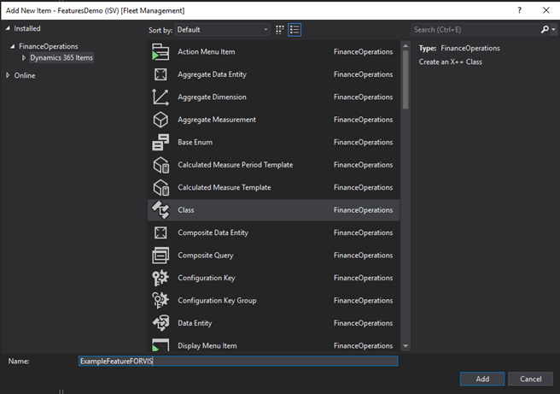Click the Cancel button
This screenshot has width=560, height=394.
click(530, 379)
